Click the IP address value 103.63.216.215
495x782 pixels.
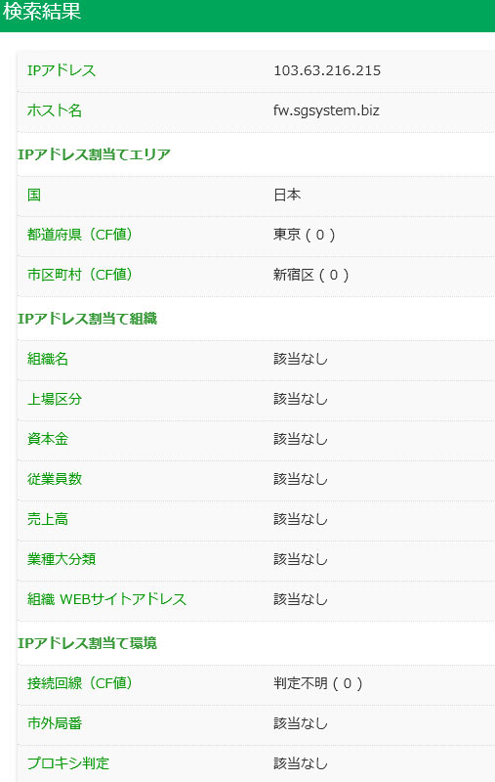[327, 70]
